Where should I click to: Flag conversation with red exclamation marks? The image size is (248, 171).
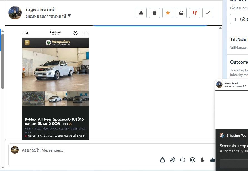[x=195, y=13]
